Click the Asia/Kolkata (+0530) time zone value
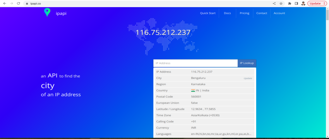Screen dimensions: 329x139 (205, 115)
